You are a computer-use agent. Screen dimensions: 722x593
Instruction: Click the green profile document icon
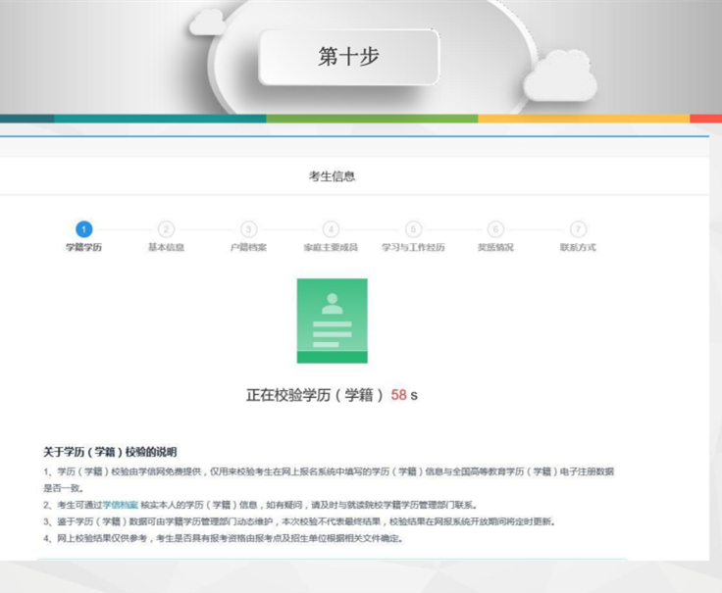click(x=332, y=321)
